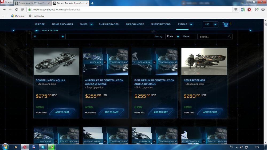Open the Skype taskbar icon
Image resolution: width=267 pixels, height=150 pixels.
coord(42,147)
